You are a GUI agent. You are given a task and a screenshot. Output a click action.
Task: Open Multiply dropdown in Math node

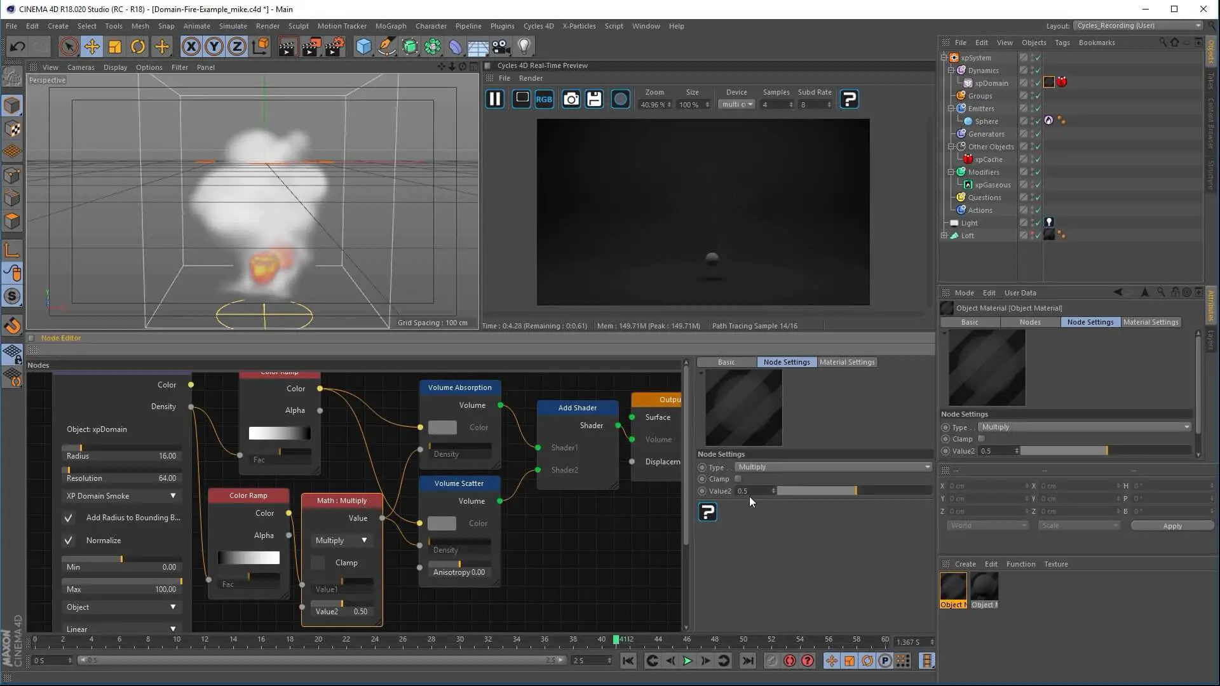pos(341,541)
